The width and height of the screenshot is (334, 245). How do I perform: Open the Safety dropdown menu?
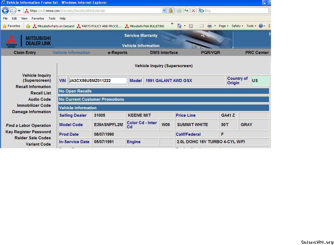237,26
